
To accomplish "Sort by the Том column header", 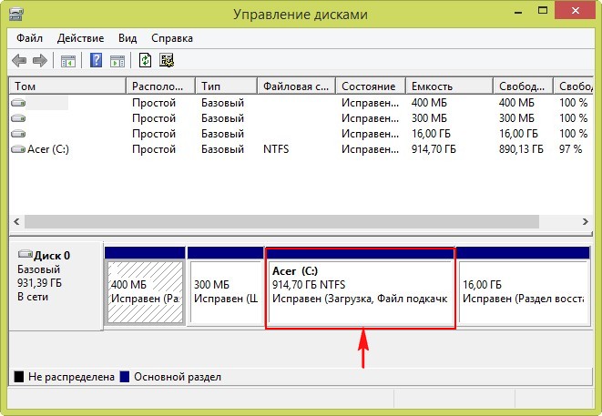I will coord(66,86).
